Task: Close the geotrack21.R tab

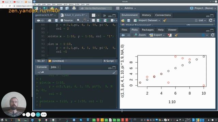Action: [55, 15]
